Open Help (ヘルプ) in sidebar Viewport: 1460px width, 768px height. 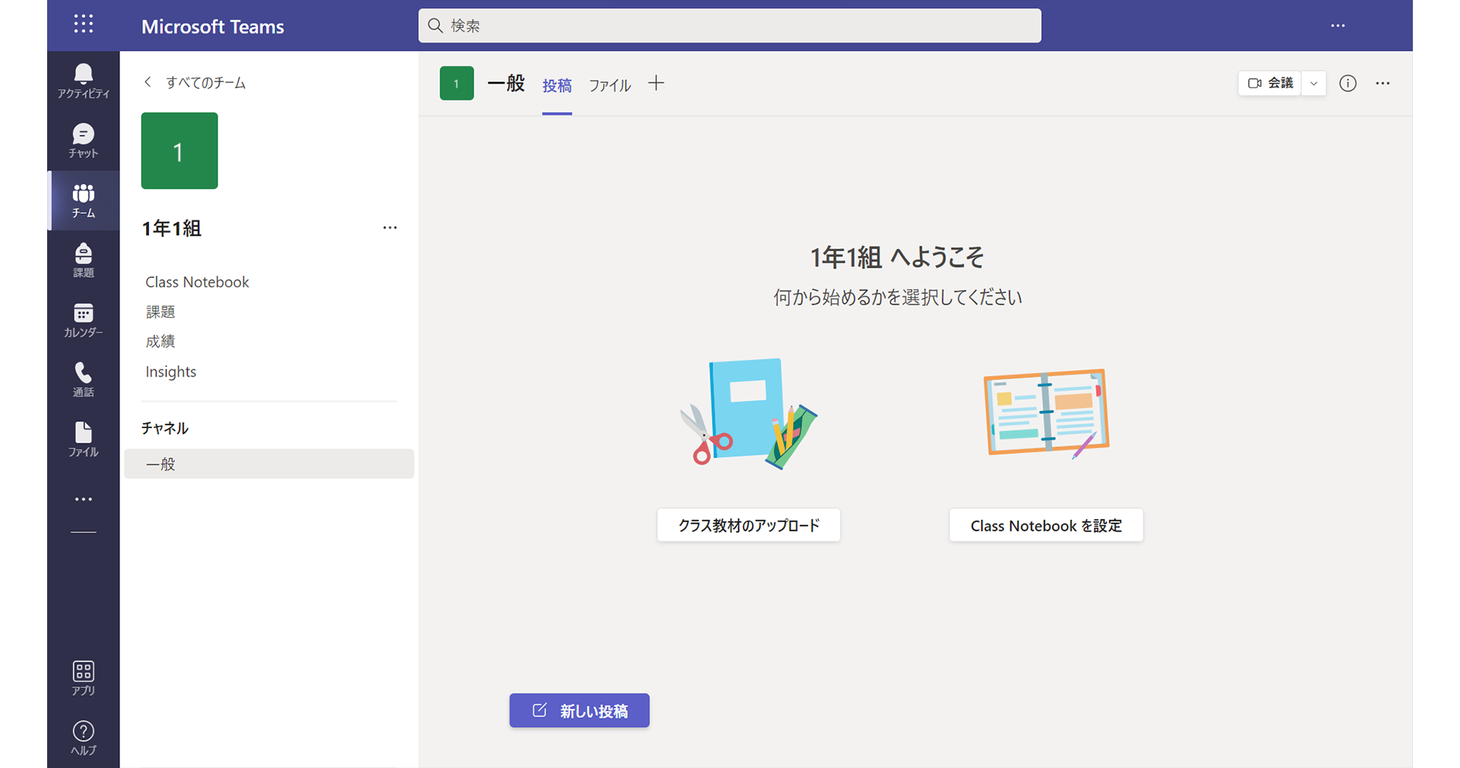(84, 738)
